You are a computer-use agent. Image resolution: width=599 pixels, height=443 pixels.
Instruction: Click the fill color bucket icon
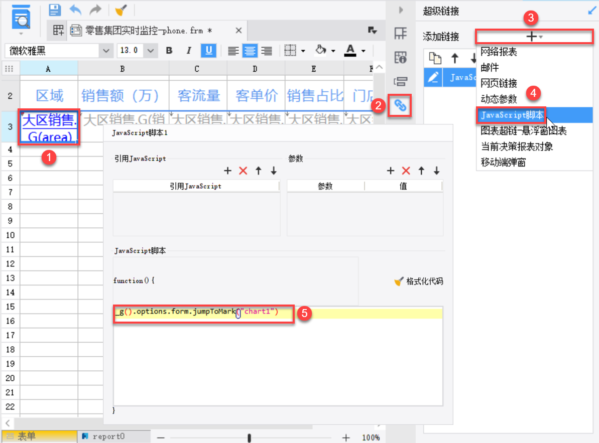(x=321, y=50)
